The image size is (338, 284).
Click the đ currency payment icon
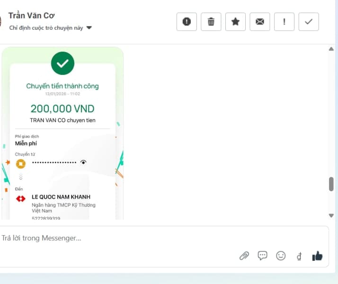[x=299, y=256]
